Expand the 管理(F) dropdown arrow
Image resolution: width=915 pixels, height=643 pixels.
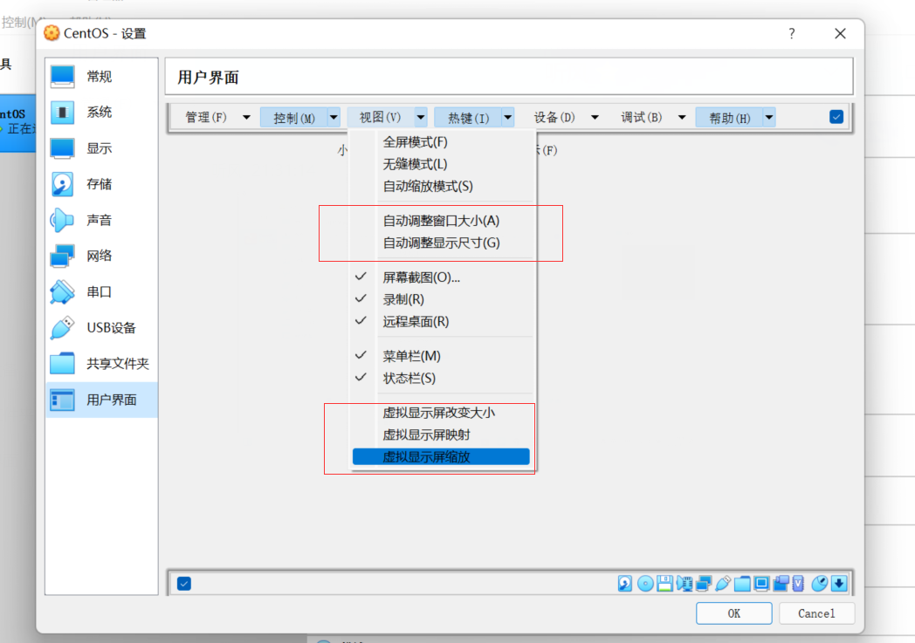click(246, 118)
